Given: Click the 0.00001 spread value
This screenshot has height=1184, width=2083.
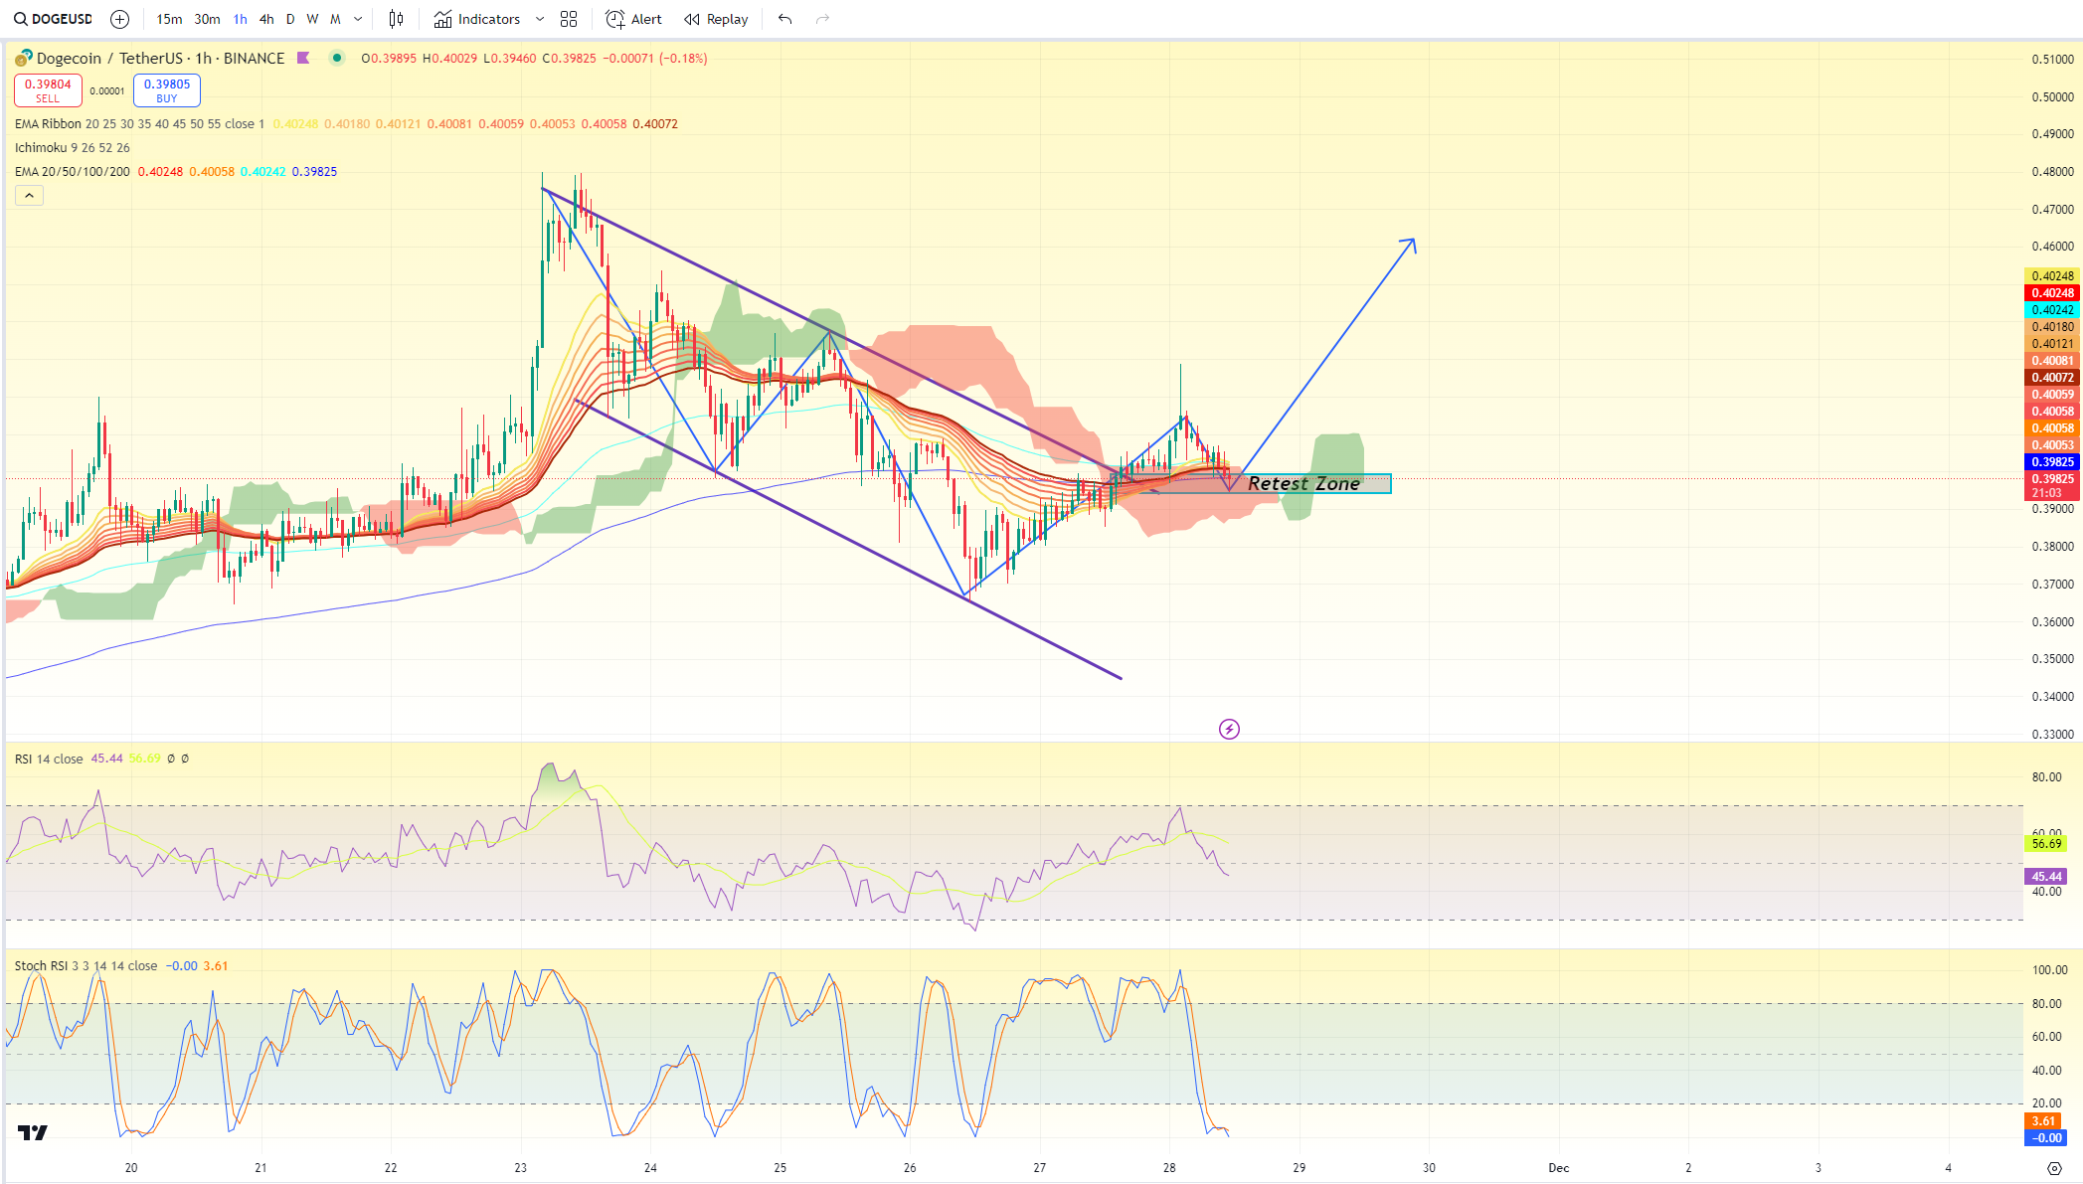Looking at the screenshot, I should tap(107, 91).
